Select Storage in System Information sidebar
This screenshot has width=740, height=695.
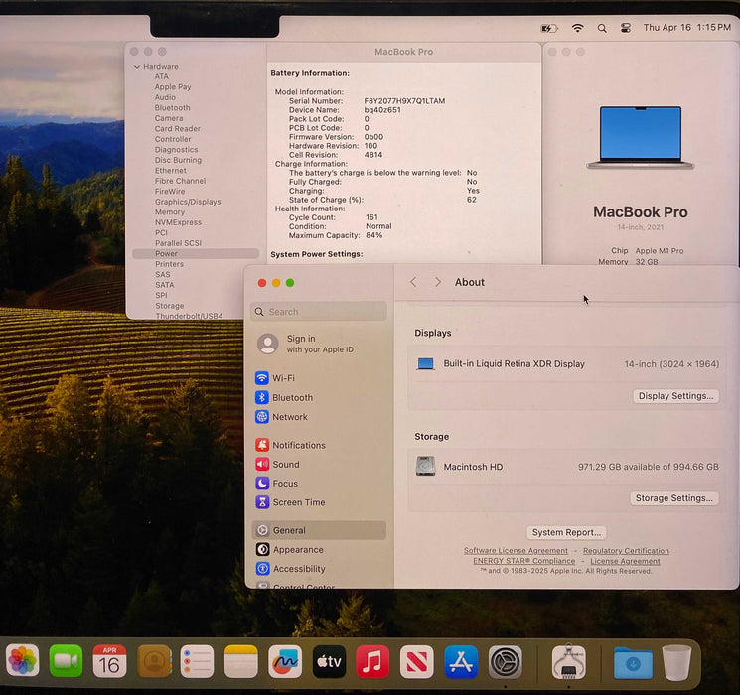pyautogui.click(x=170, y=306)
